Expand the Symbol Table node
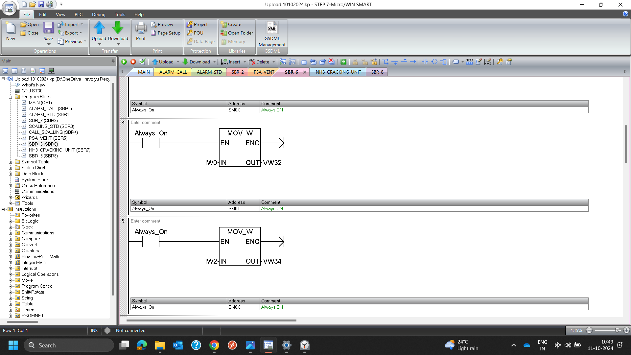Screen dimensions: 631x355 (x=10, y=162)
